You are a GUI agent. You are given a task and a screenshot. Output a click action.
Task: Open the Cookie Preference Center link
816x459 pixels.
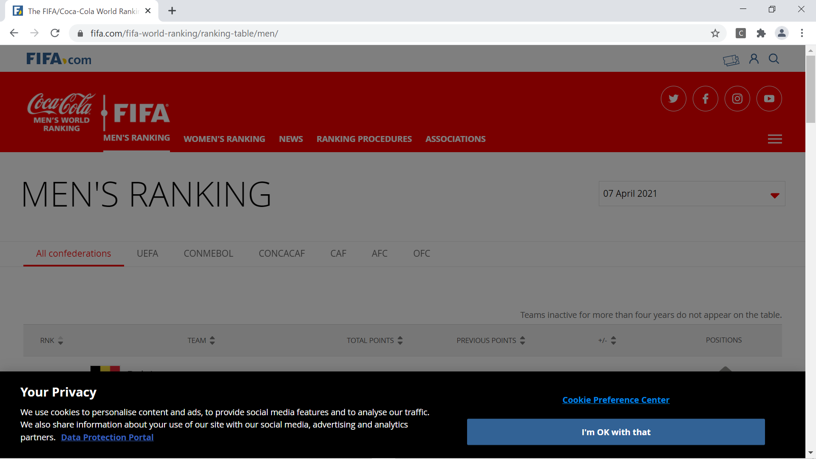coord(616,400)
